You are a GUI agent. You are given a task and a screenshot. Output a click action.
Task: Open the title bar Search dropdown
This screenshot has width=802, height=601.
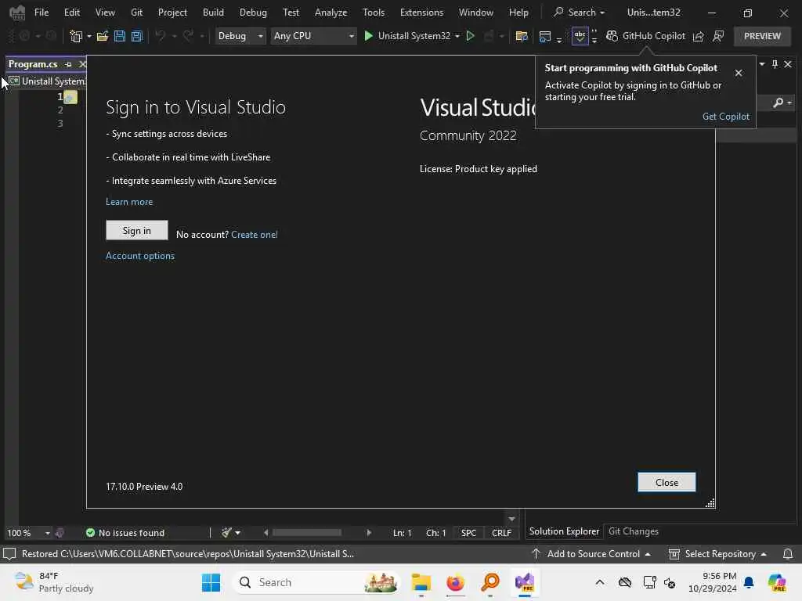(x=580, y=13)
